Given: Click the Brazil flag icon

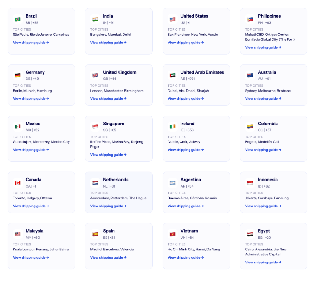Looking at the screenshot, I should [x=18, y=19].
